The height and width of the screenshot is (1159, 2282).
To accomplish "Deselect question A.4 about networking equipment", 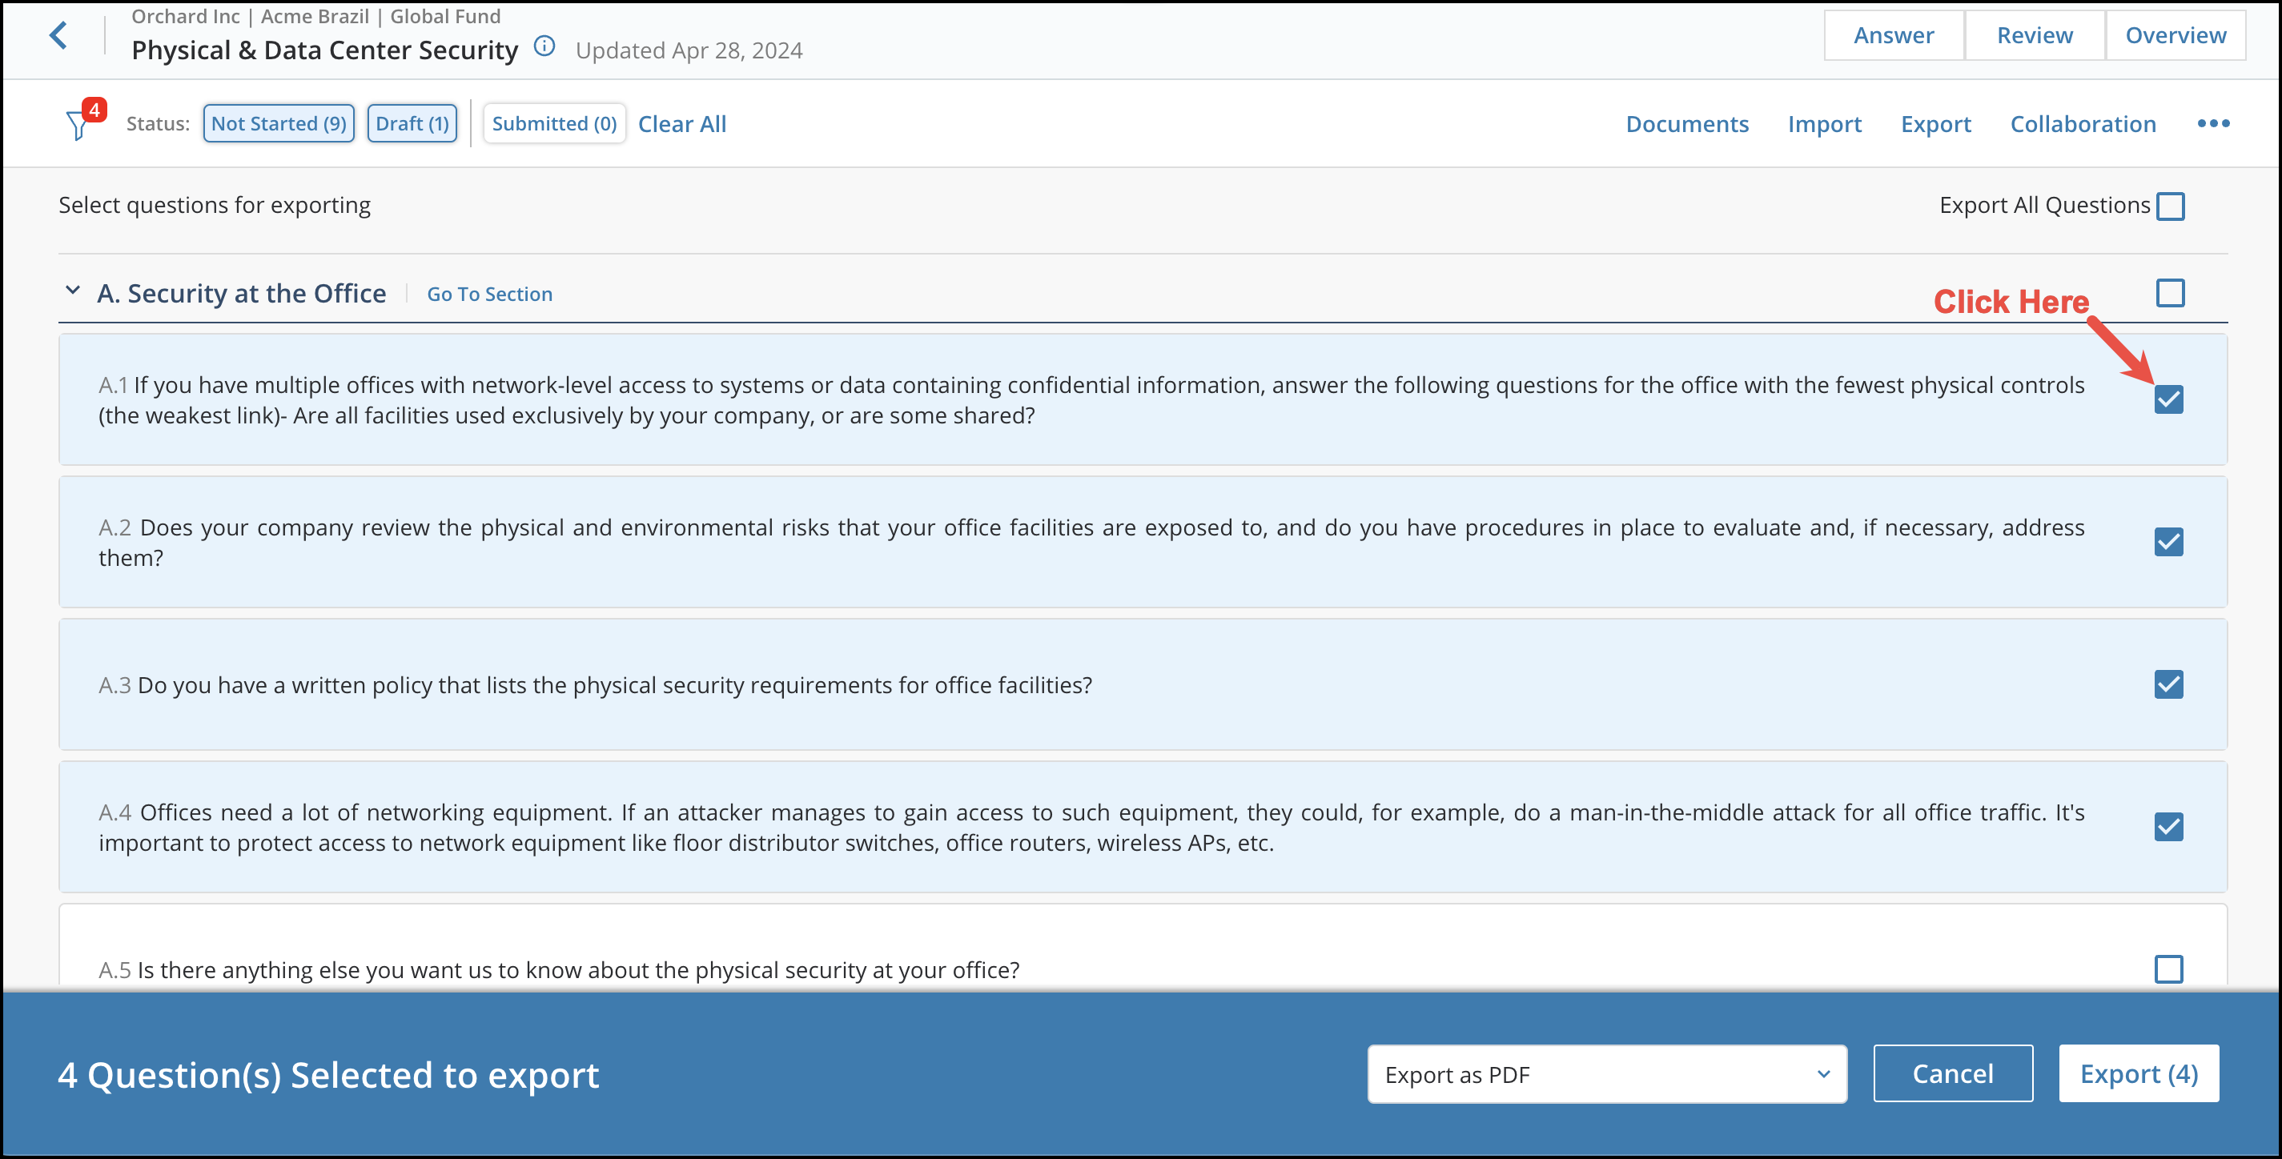I will (2167, 827).
